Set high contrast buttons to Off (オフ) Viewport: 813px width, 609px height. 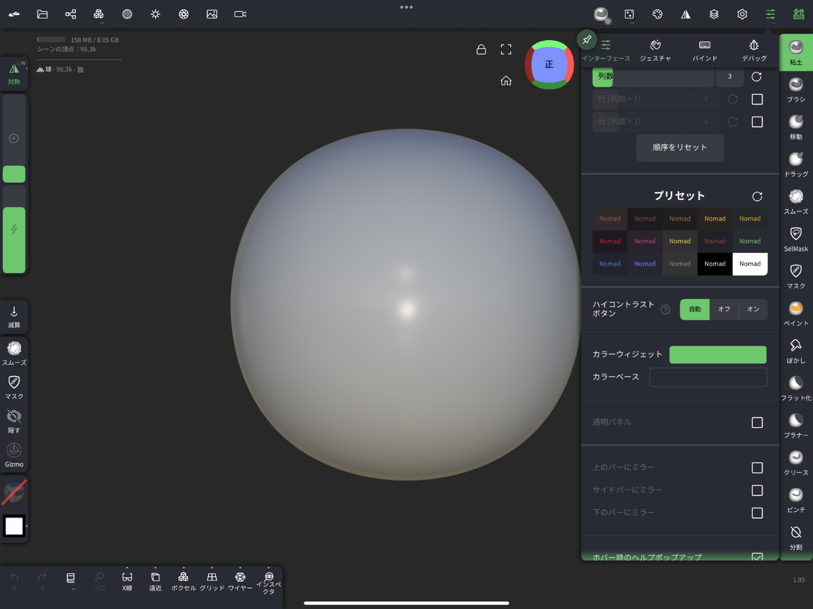point(724,309)
